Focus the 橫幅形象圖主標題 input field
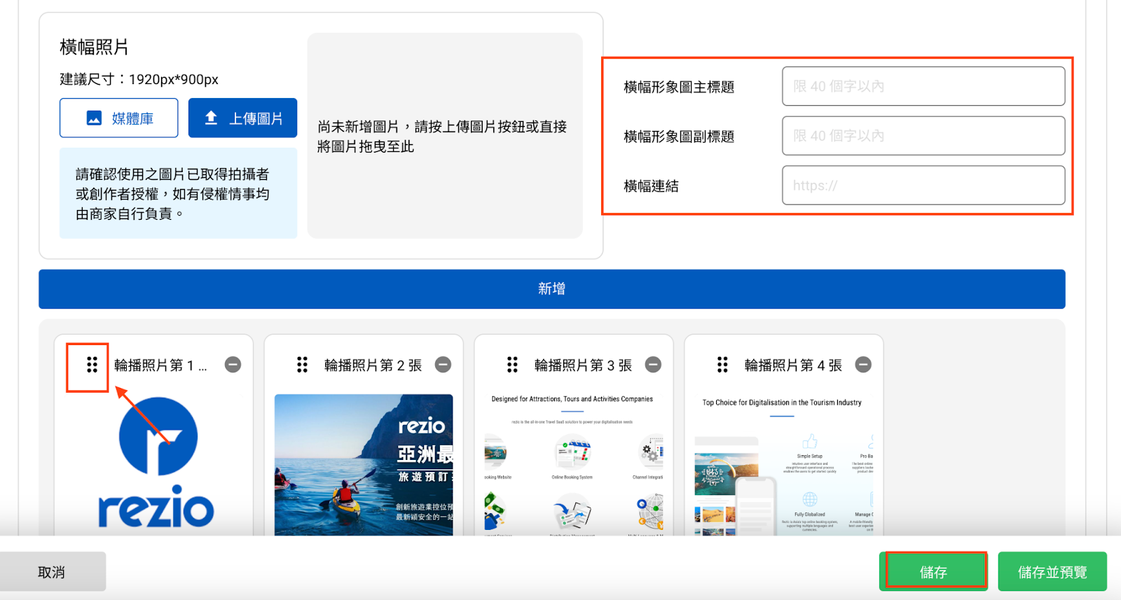This screenshot has height=600, width=1121. click(x=923, y=86)
